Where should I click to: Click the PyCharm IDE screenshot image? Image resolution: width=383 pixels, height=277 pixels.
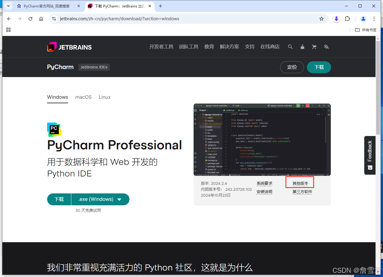click(262, 140)
